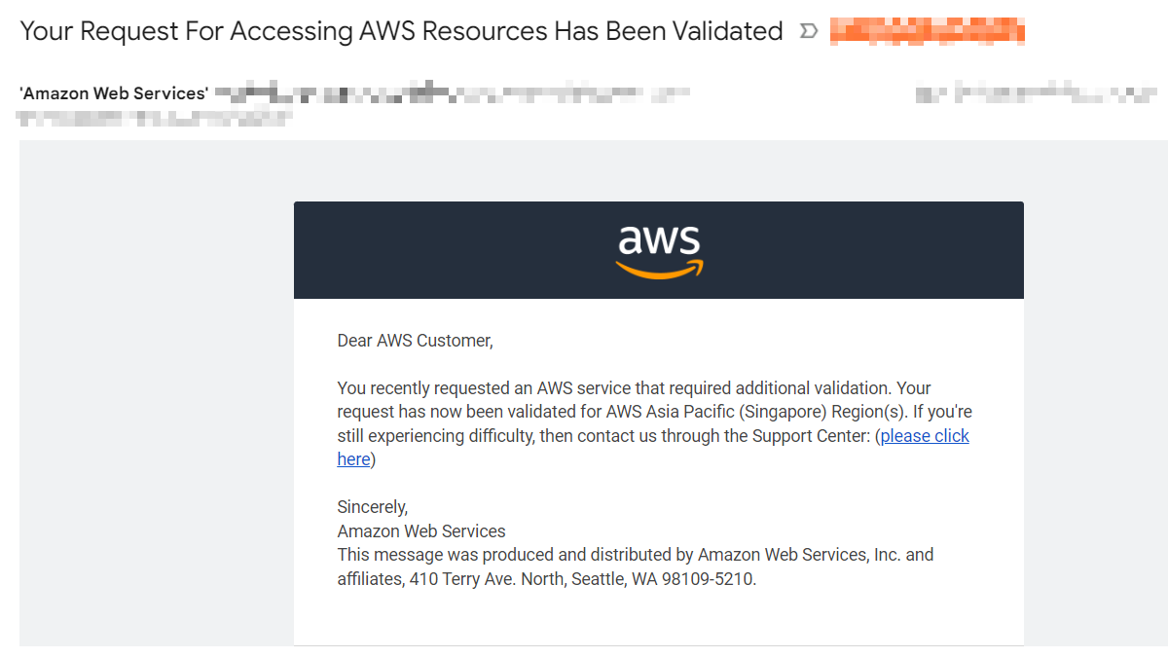Click the 'Amazon Web Services' sender name

[114, 94]
